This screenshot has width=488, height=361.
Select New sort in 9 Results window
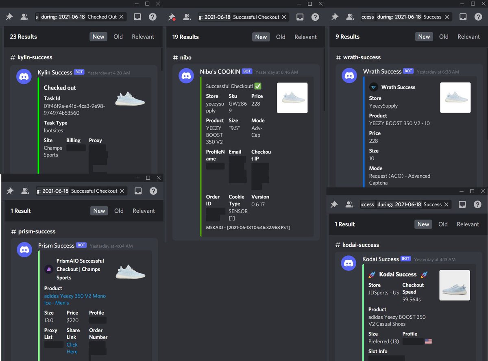pyautogui.click(x=424, y=37)
